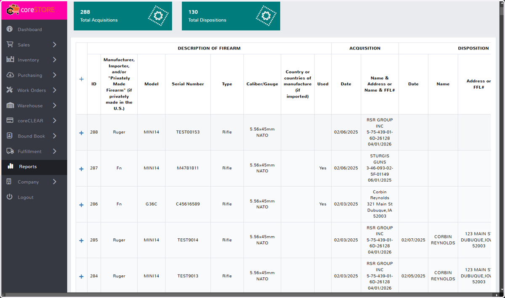Viewport: 505px width, 298px height.
Task: Expand the Inventory submenu chevron
Action: point(55,60)
